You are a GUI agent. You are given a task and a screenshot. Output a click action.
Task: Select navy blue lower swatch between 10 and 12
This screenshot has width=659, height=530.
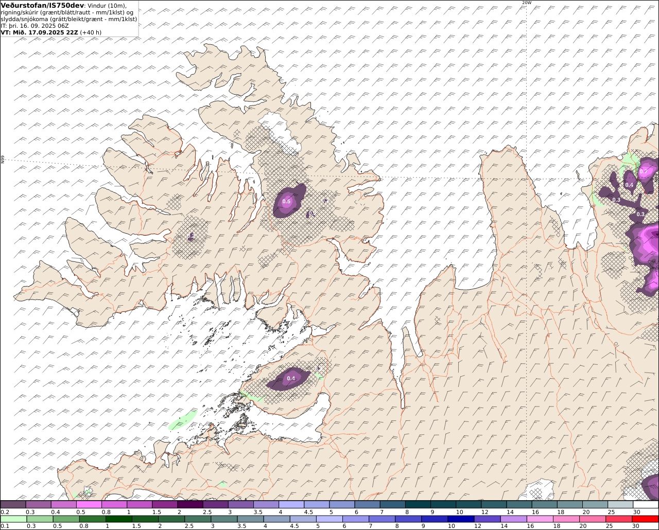click(460, 519)
